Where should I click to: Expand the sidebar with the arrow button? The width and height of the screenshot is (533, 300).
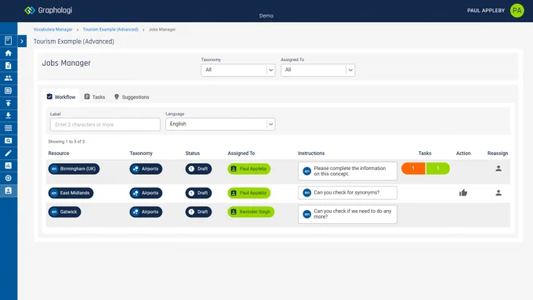pyautogui.click(x=22, y=42)
